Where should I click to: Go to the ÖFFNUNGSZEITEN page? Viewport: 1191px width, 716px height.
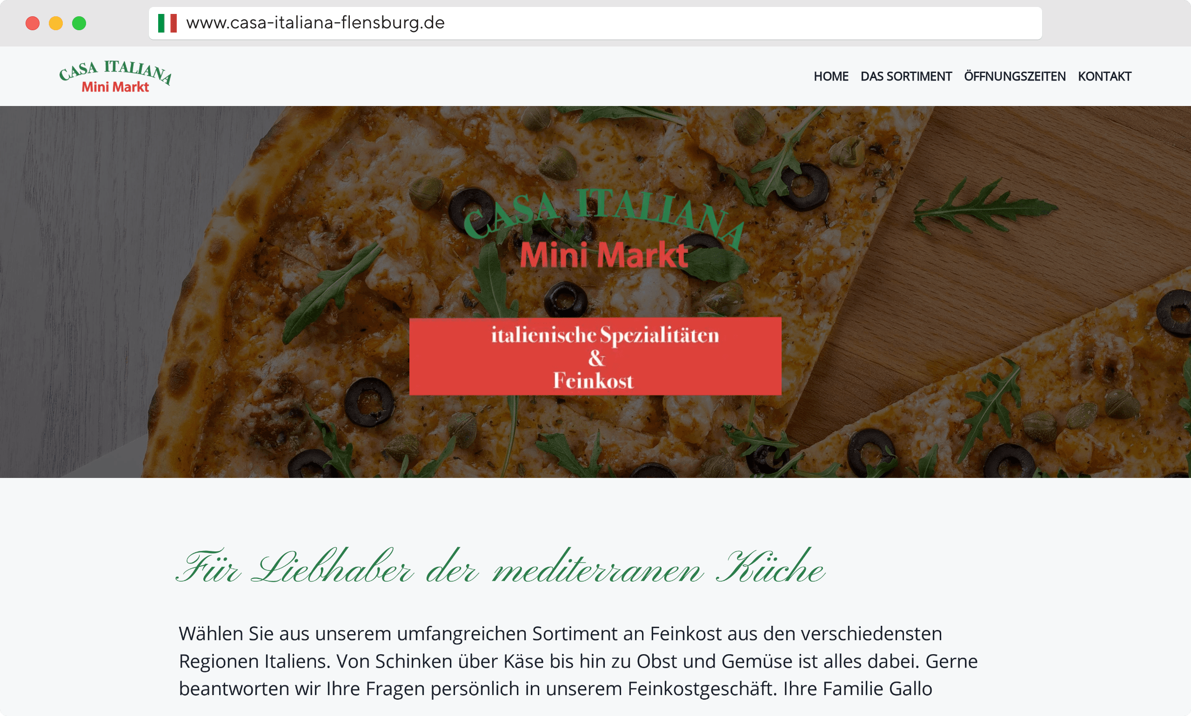(1015, 76)
